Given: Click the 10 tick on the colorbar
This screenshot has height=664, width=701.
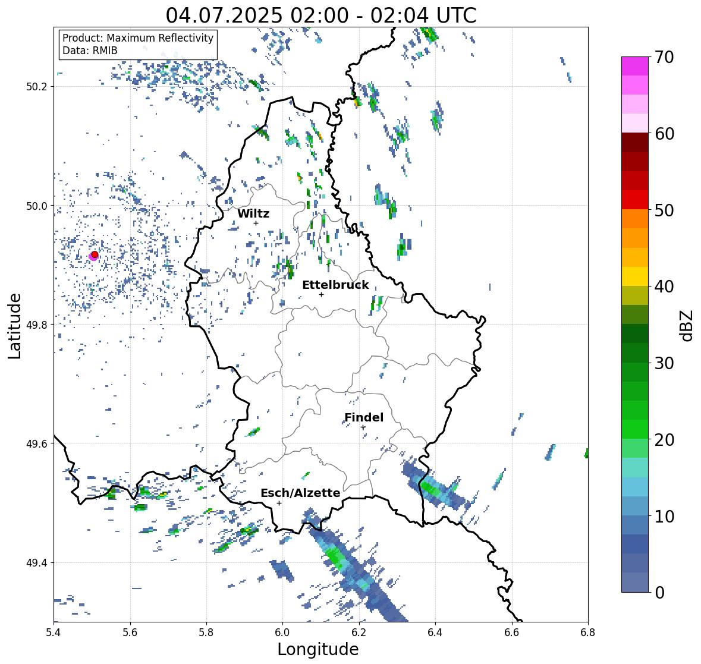Looking at the screenshot, I should [x=664, y=516].
